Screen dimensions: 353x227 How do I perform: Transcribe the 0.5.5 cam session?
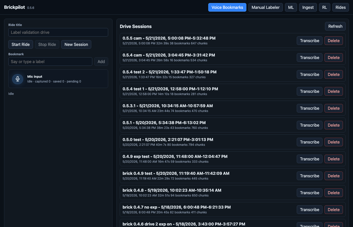[x=310, y=41]
